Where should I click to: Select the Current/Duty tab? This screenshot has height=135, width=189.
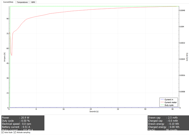tap(8, 2)
